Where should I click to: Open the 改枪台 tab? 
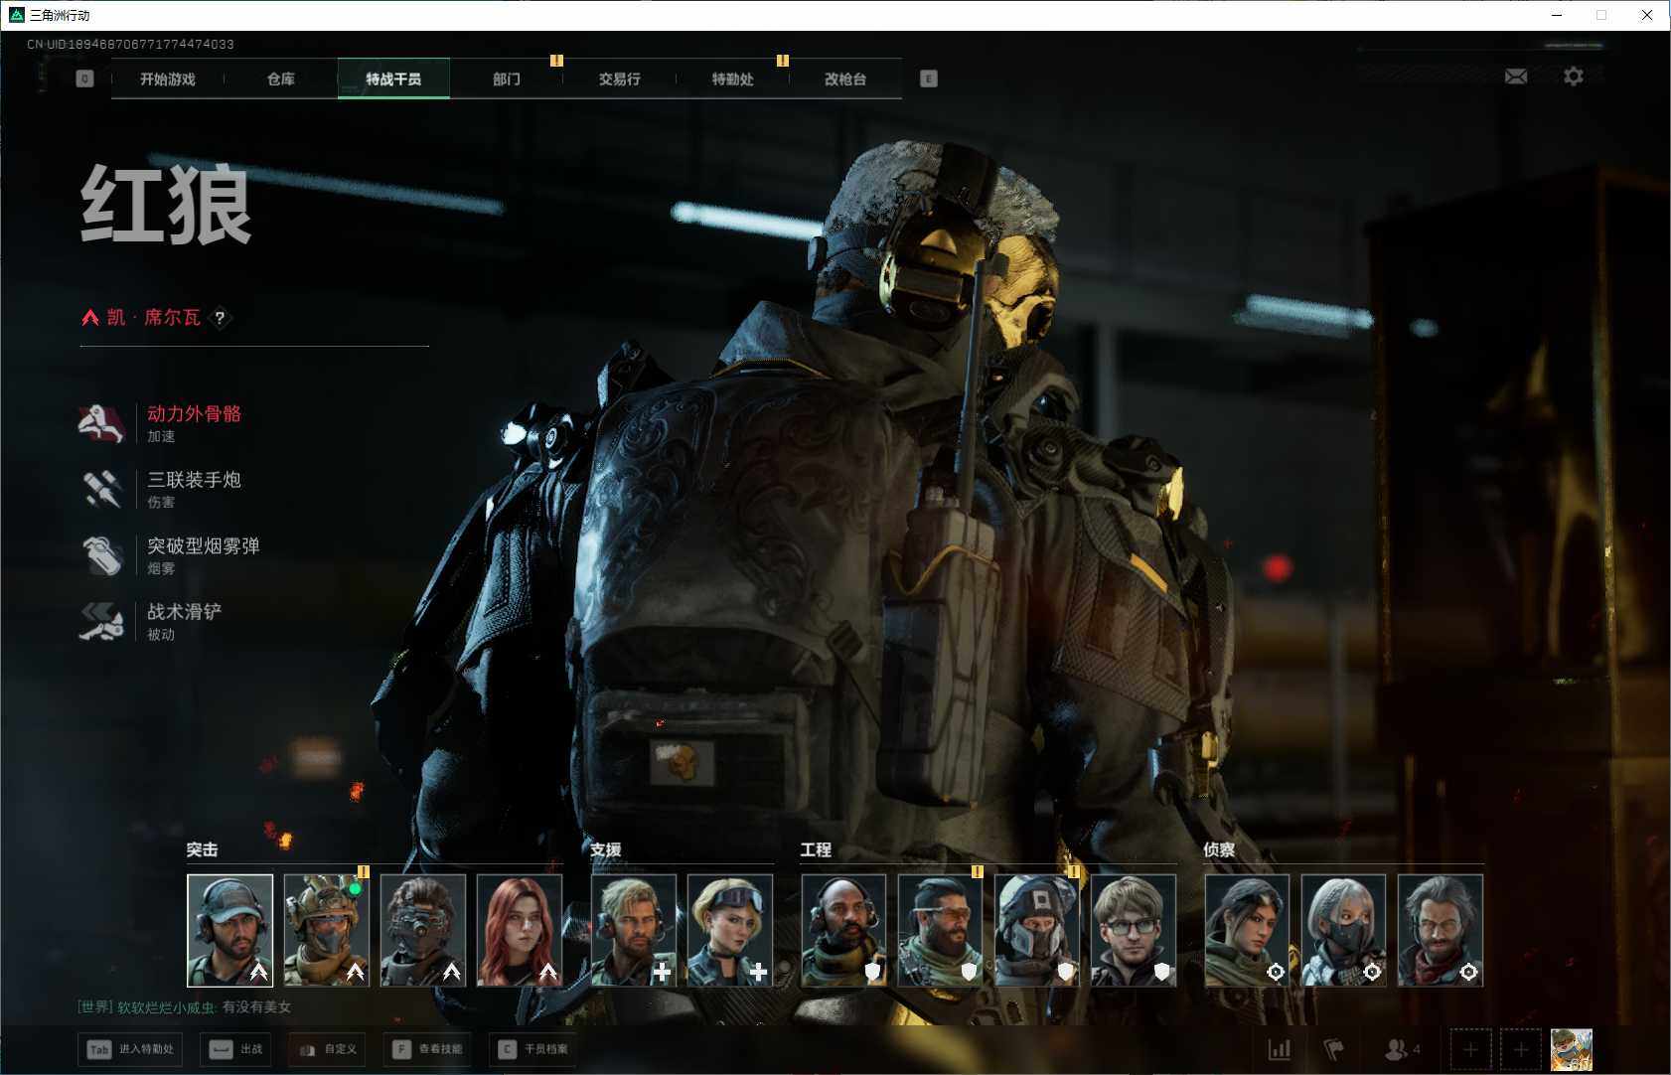coord(845,78)
